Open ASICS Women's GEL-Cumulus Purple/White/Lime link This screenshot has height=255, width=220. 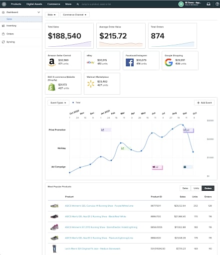pyautogui.click(x=99, y=206)
